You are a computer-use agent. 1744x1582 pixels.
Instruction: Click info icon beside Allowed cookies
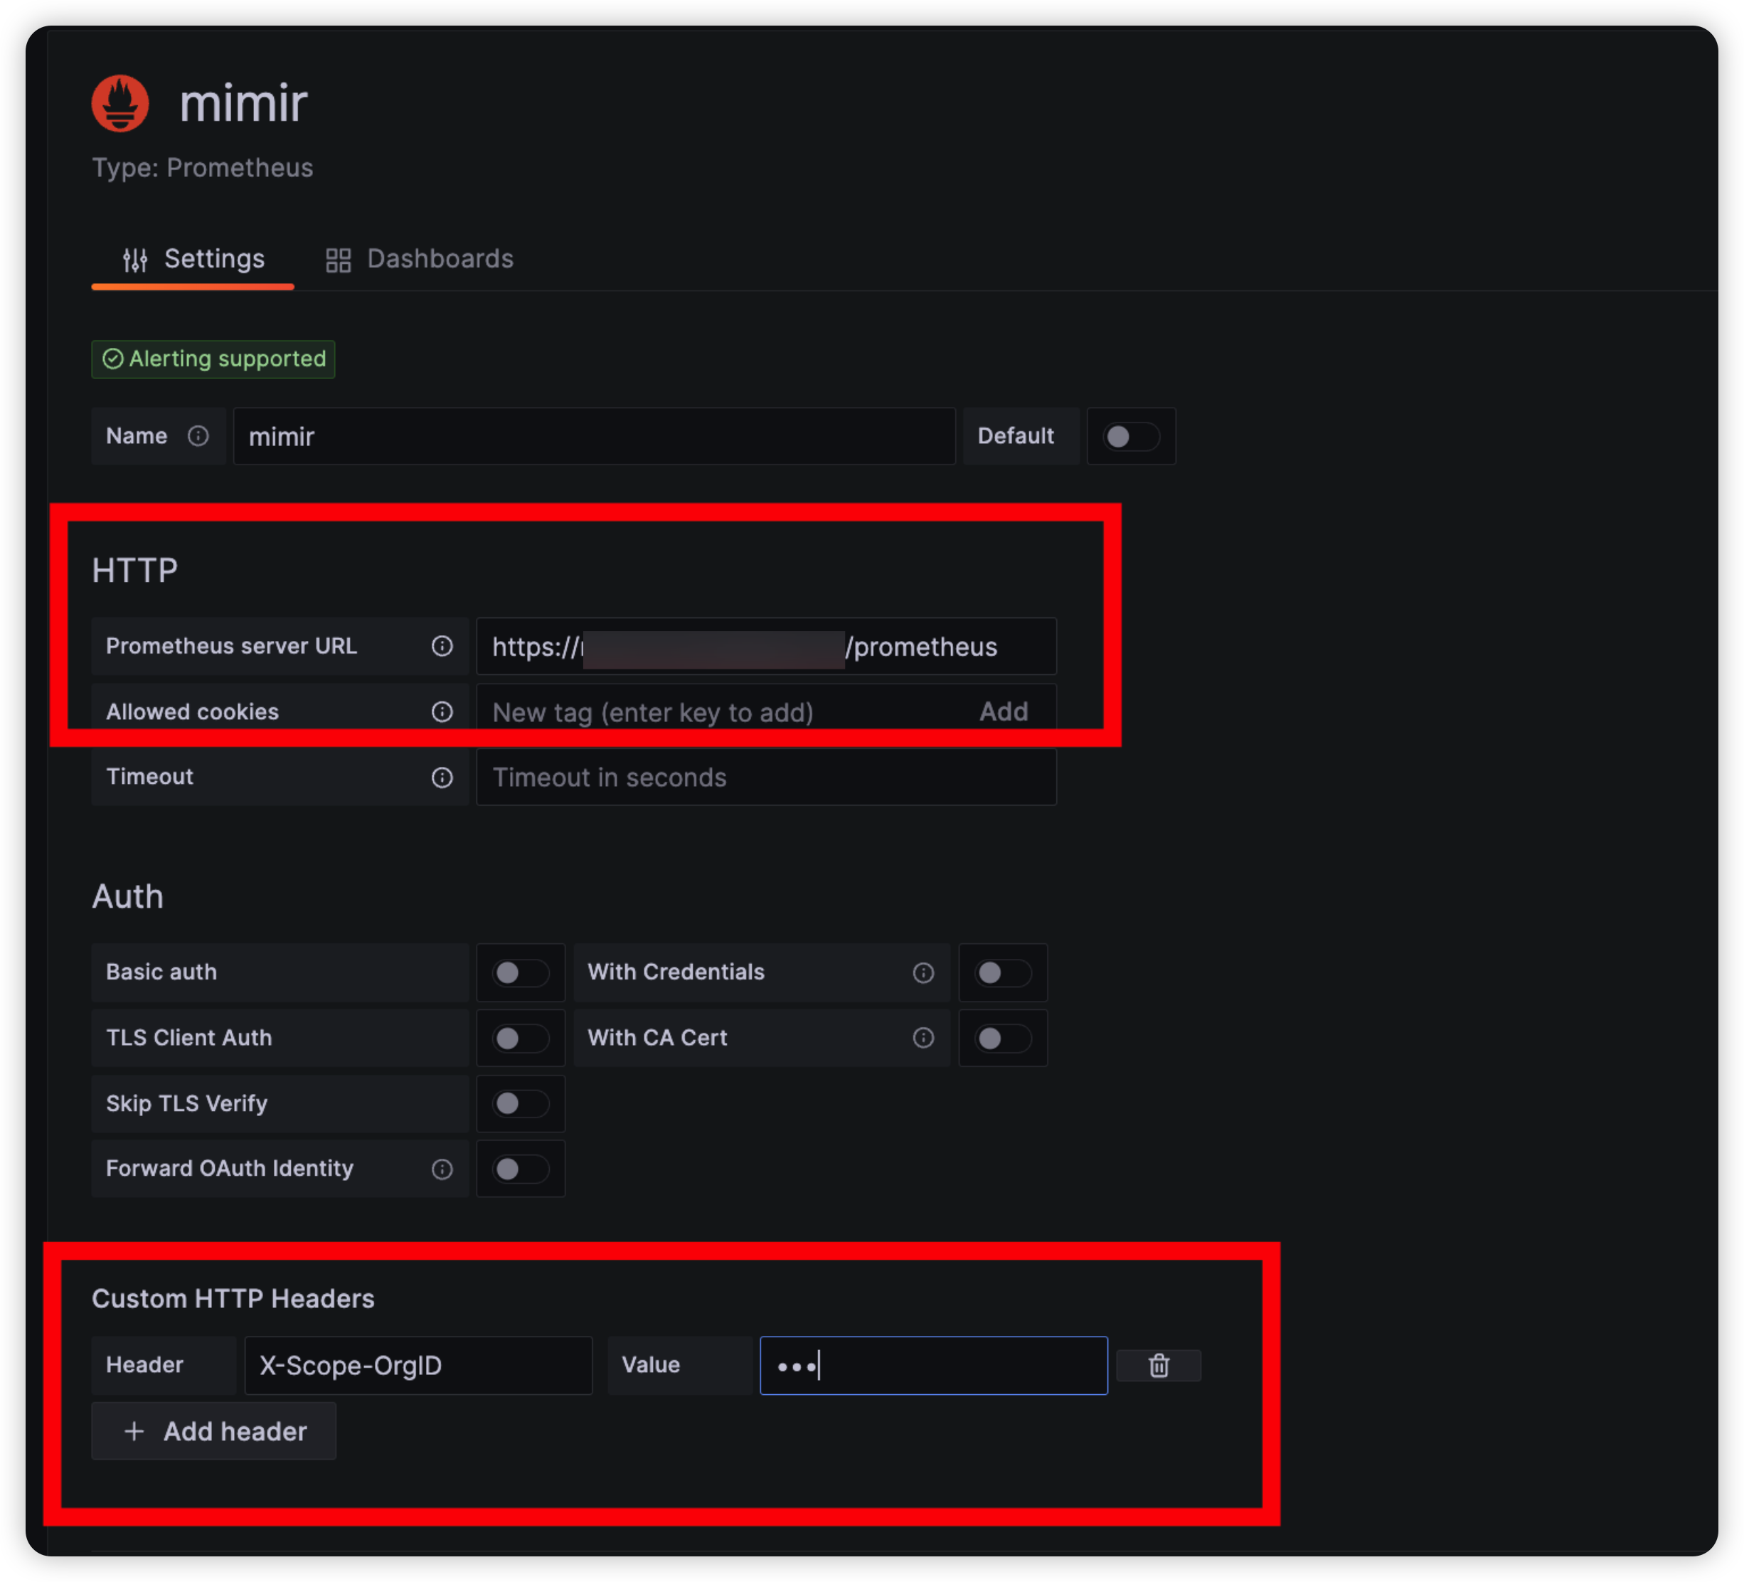tap(442, 711)
